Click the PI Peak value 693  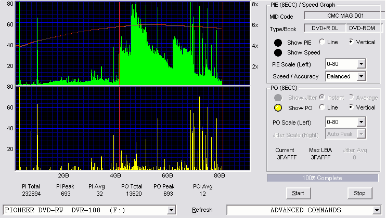pos(66,194)
